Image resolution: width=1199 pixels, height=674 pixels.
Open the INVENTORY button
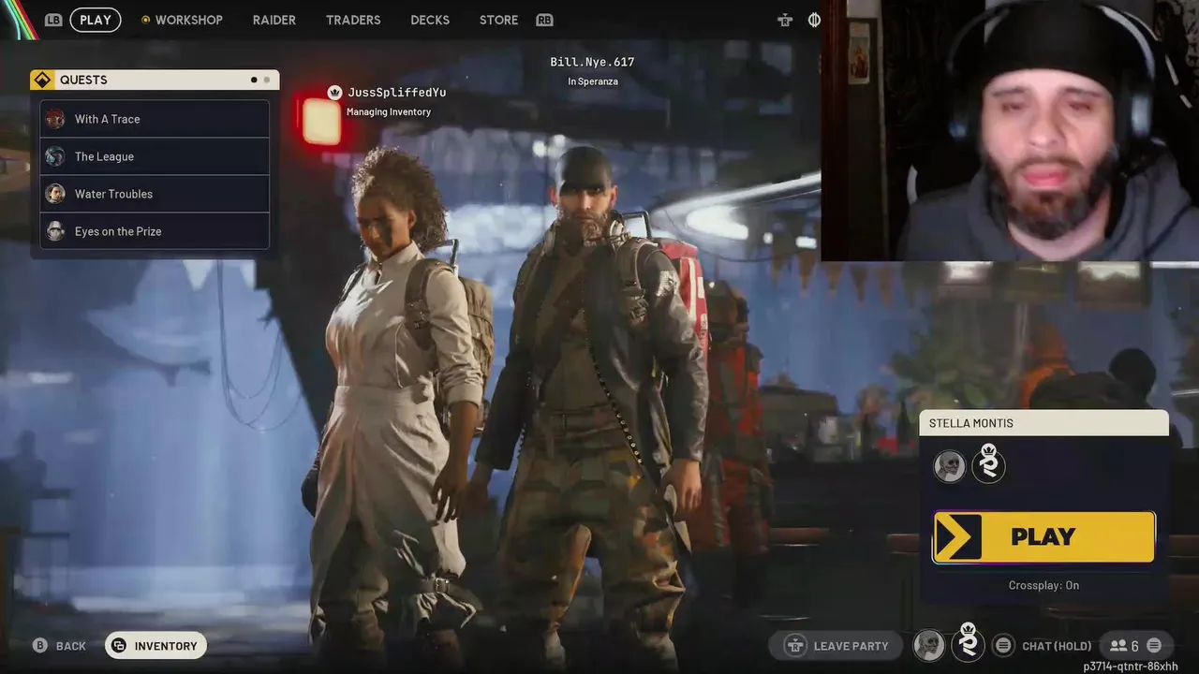(155, 646)
